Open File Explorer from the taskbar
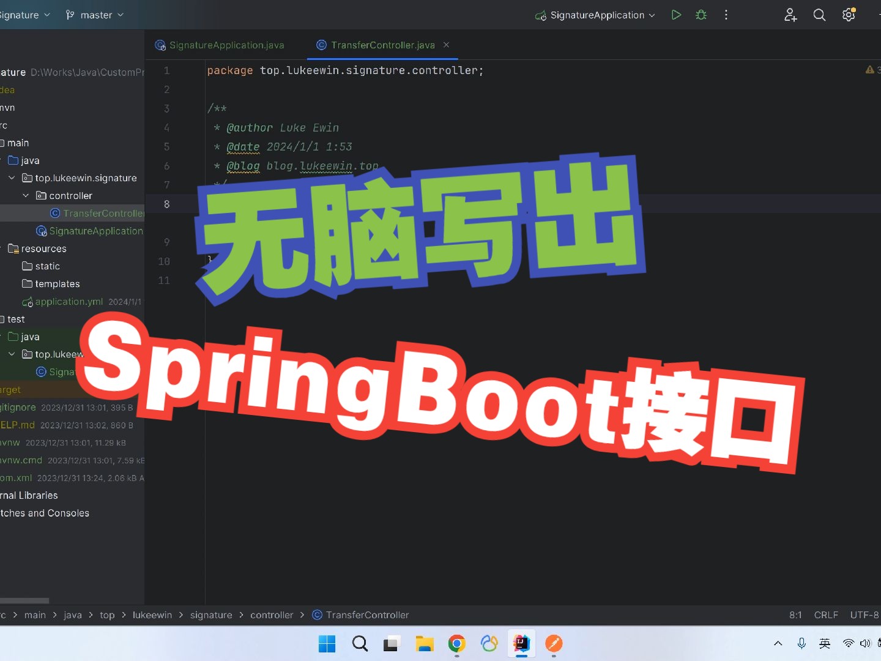The image size is (881, 661). click(424, 644)
